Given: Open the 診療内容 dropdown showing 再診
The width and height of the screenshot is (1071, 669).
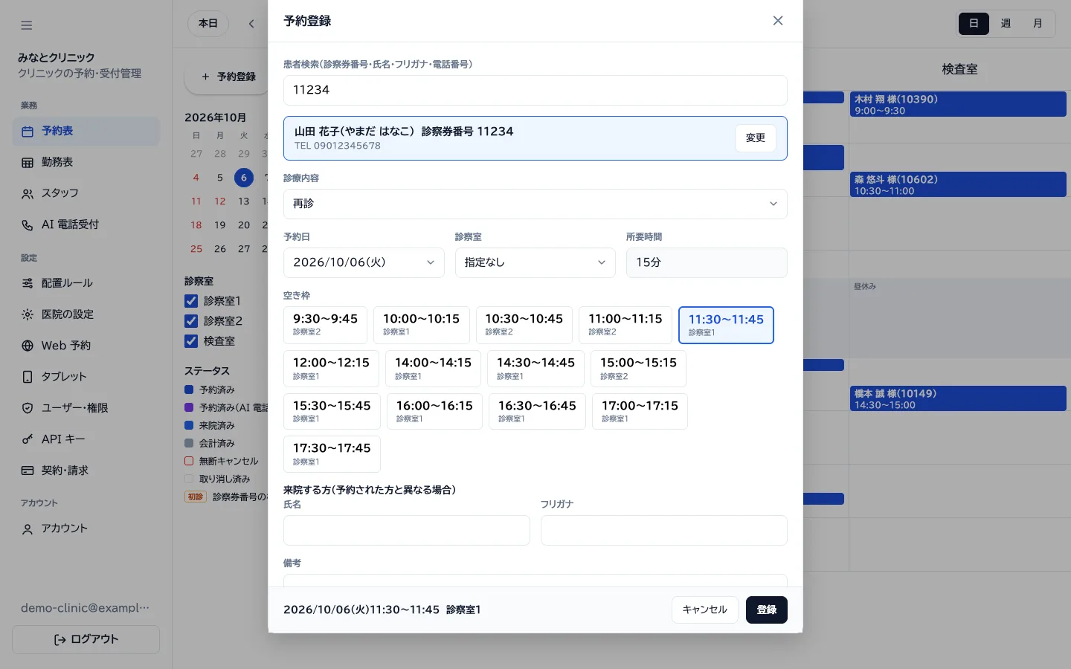Looking at the screenshot, I should (x=535, y=204).
